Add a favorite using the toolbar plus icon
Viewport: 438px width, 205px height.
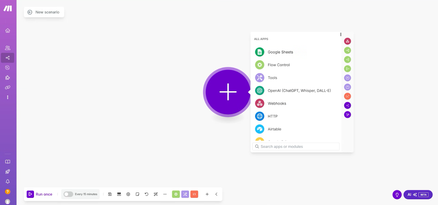(x=207, y=194)
